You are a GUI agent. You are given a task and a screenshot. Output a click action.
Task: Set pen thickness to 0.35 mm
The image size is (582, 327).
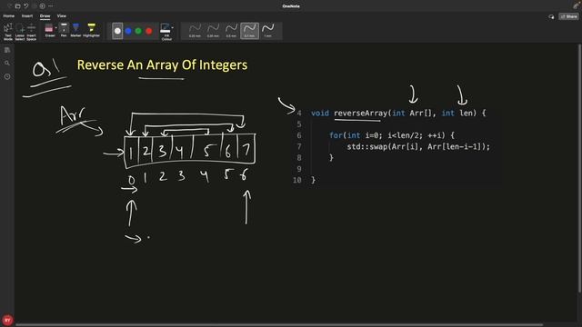213,31
